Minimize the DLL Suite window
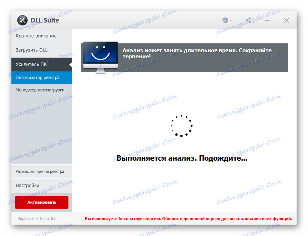 pyautogui.click(x=267, y=20)
